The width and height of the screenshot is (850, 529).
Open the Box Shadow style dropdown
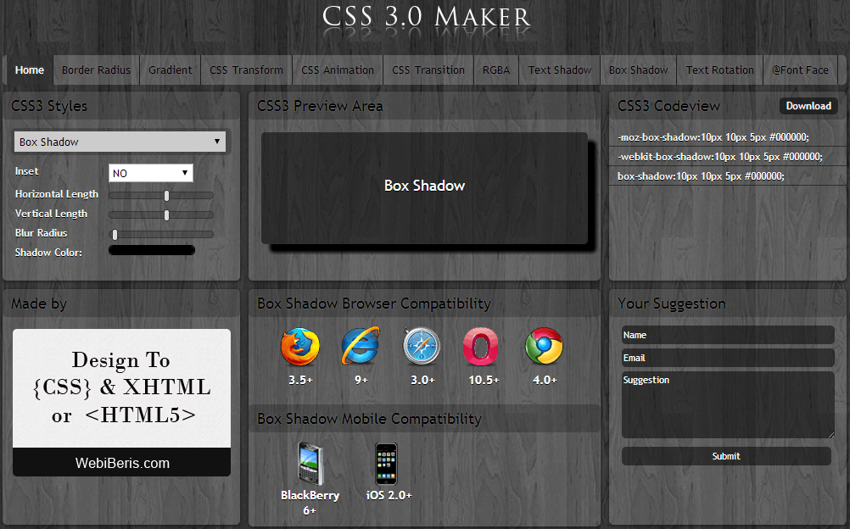click(x=120, y=142)
